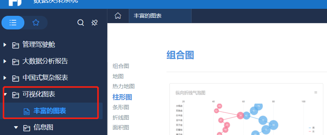Image resolution: width=327 pixels, height=135 pixels.
Task: Toggle the 男 legend series
Action: (311, 128)
